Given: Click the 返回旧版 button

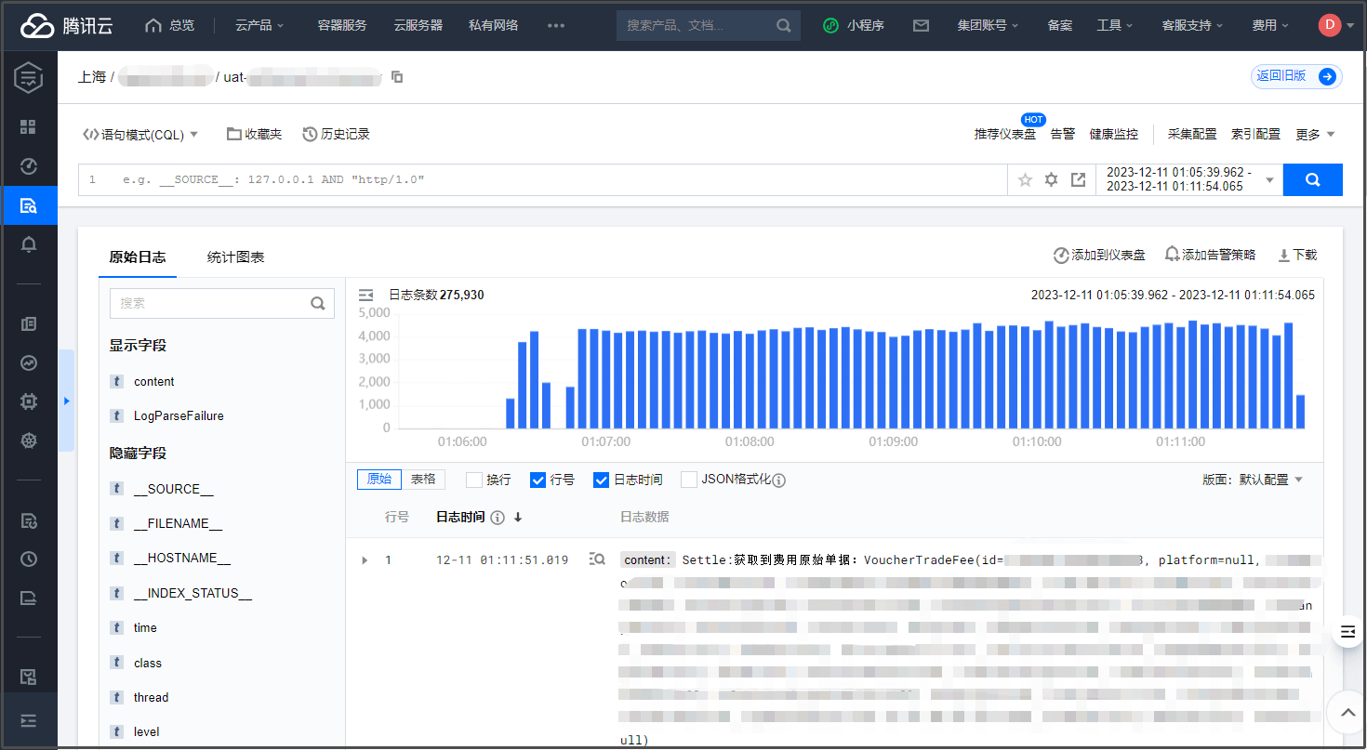Looking at the screenshot, I should [1295, 76].
